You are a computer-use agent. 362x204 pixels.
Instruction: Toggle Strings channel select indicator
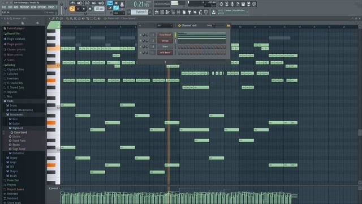tap(175, 41)
